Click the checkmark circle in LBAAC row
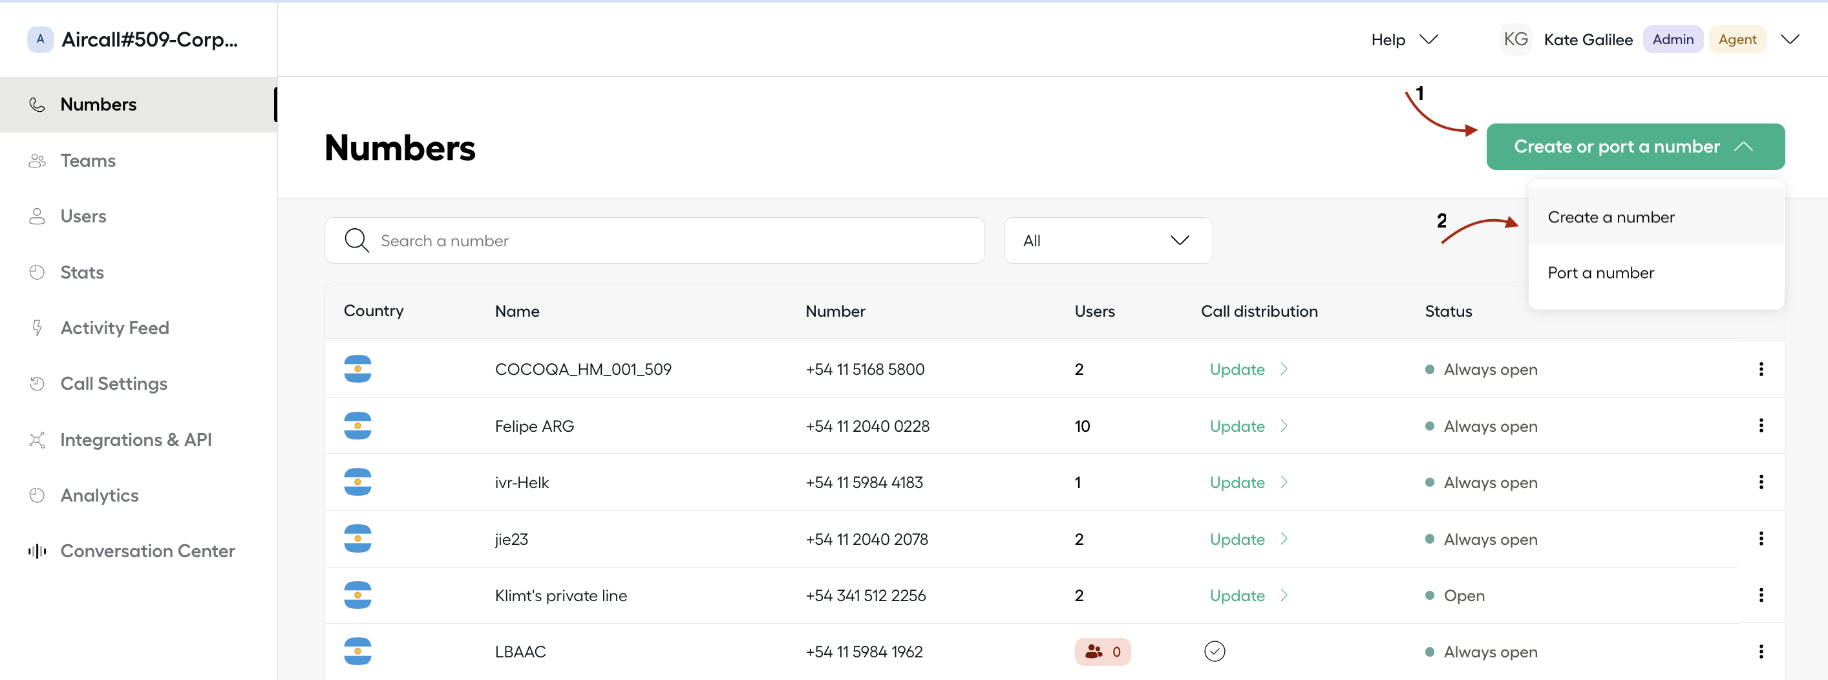This screenshot has width=1828, height=680. (x=1214, y=651)
